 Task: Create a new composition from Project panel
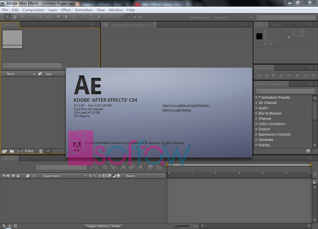click(20, 151)
